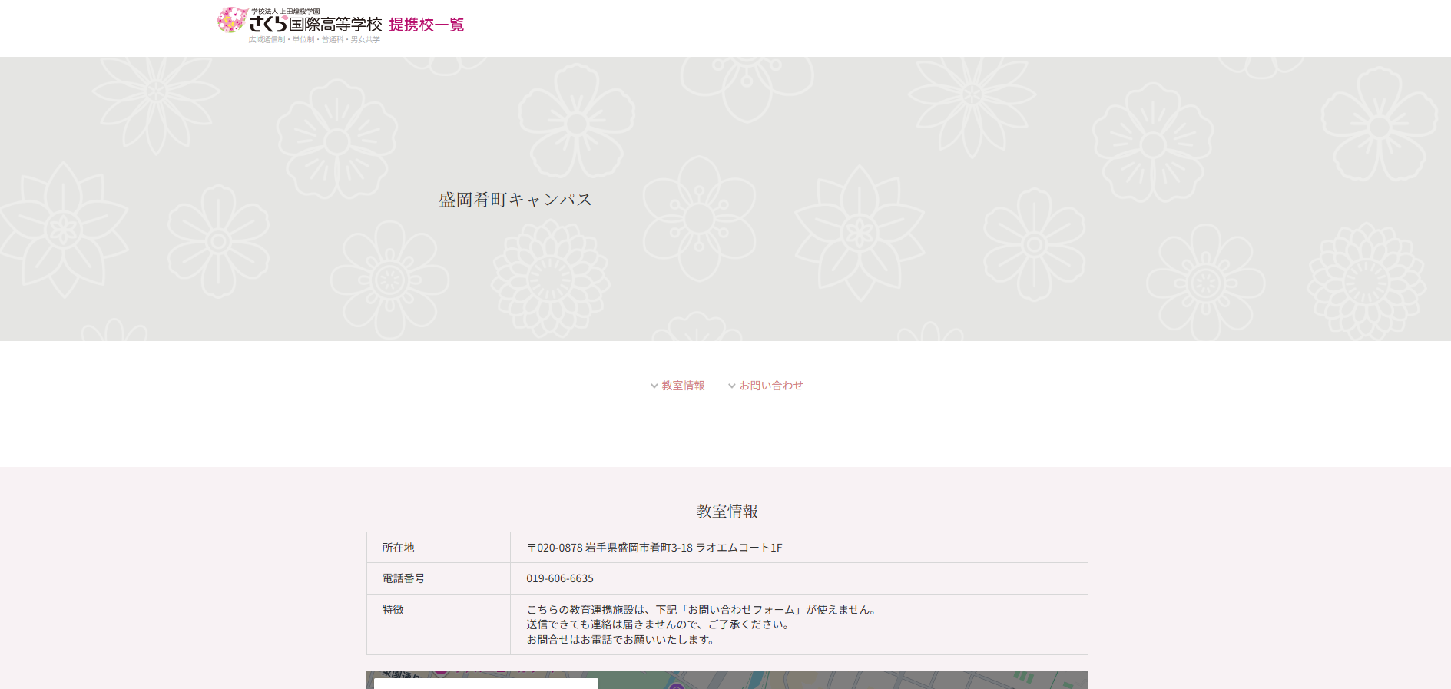Open the 提携校一覧 partner schools list
The image size is (1451, 689).
pyautogui.click(x=426, y=25)
